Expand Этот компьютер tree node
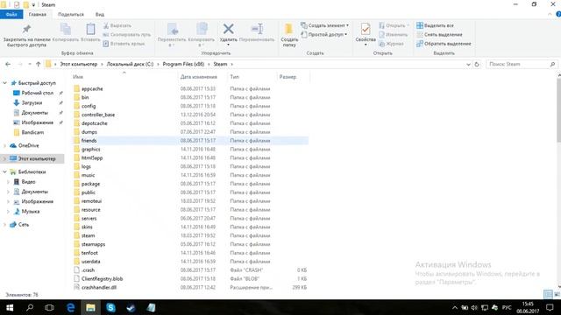 click(x=4, y=158)
